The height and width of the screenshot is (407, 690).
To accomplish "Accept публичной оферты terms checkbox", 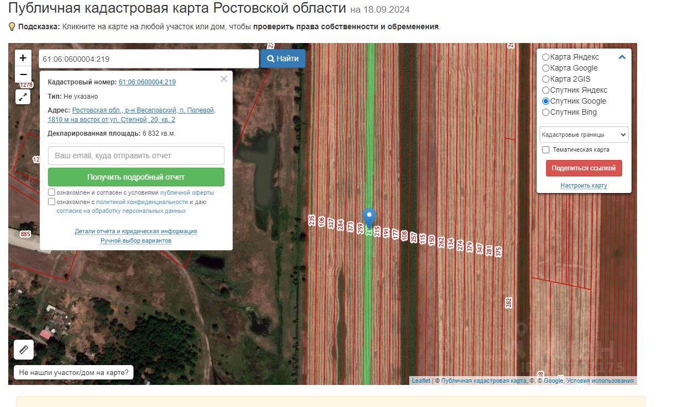I will pos(51,192).
